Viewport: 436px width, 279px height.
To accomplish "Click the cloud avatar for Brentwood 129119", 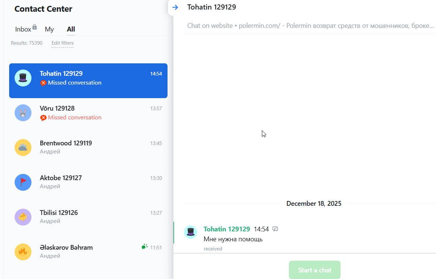I will tap(23, 148).
